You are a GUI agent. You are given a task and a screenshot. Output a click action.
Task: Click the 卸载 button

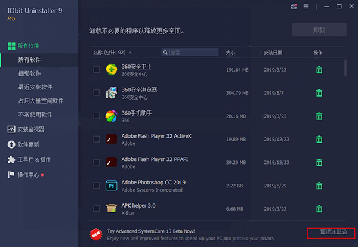319,30
